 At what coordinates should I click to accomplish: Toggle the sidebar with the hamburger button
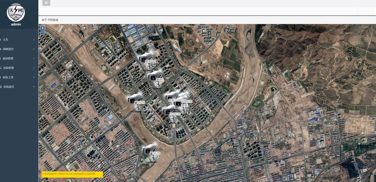point(46,3)
